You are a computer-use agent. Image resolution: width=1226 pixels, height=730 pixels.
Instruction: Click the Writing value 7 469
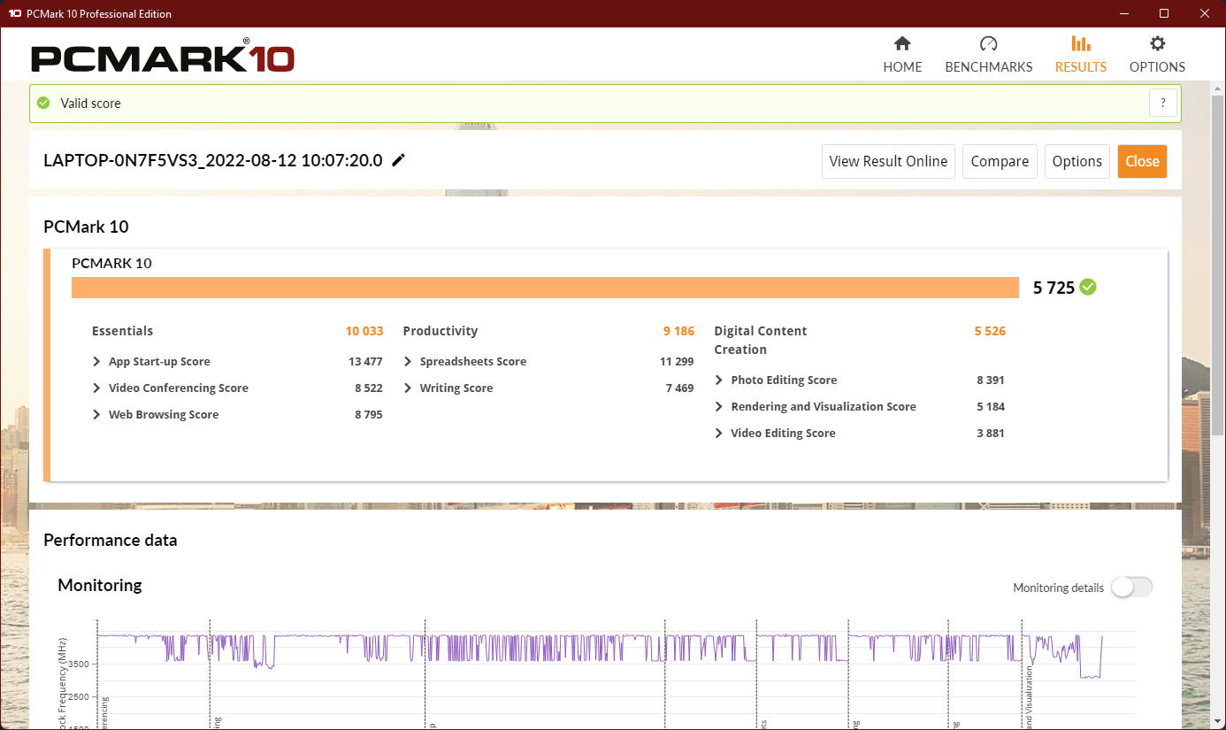coord(679,388)
